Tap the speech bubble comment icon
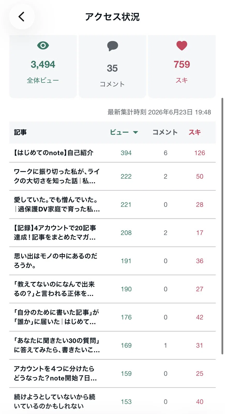 click(113, 46)
